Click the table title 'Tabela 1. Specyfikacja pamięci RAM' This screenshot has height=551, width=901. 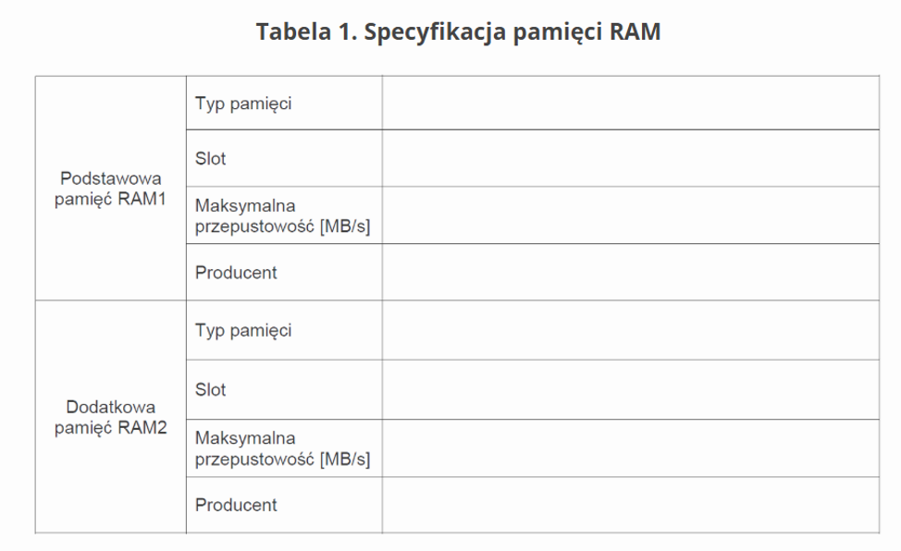tap(458, 31)
